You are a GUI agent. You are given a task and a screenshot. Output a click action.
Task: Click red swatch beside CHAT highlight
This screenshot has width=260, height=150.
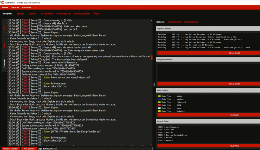coord(159,105)
